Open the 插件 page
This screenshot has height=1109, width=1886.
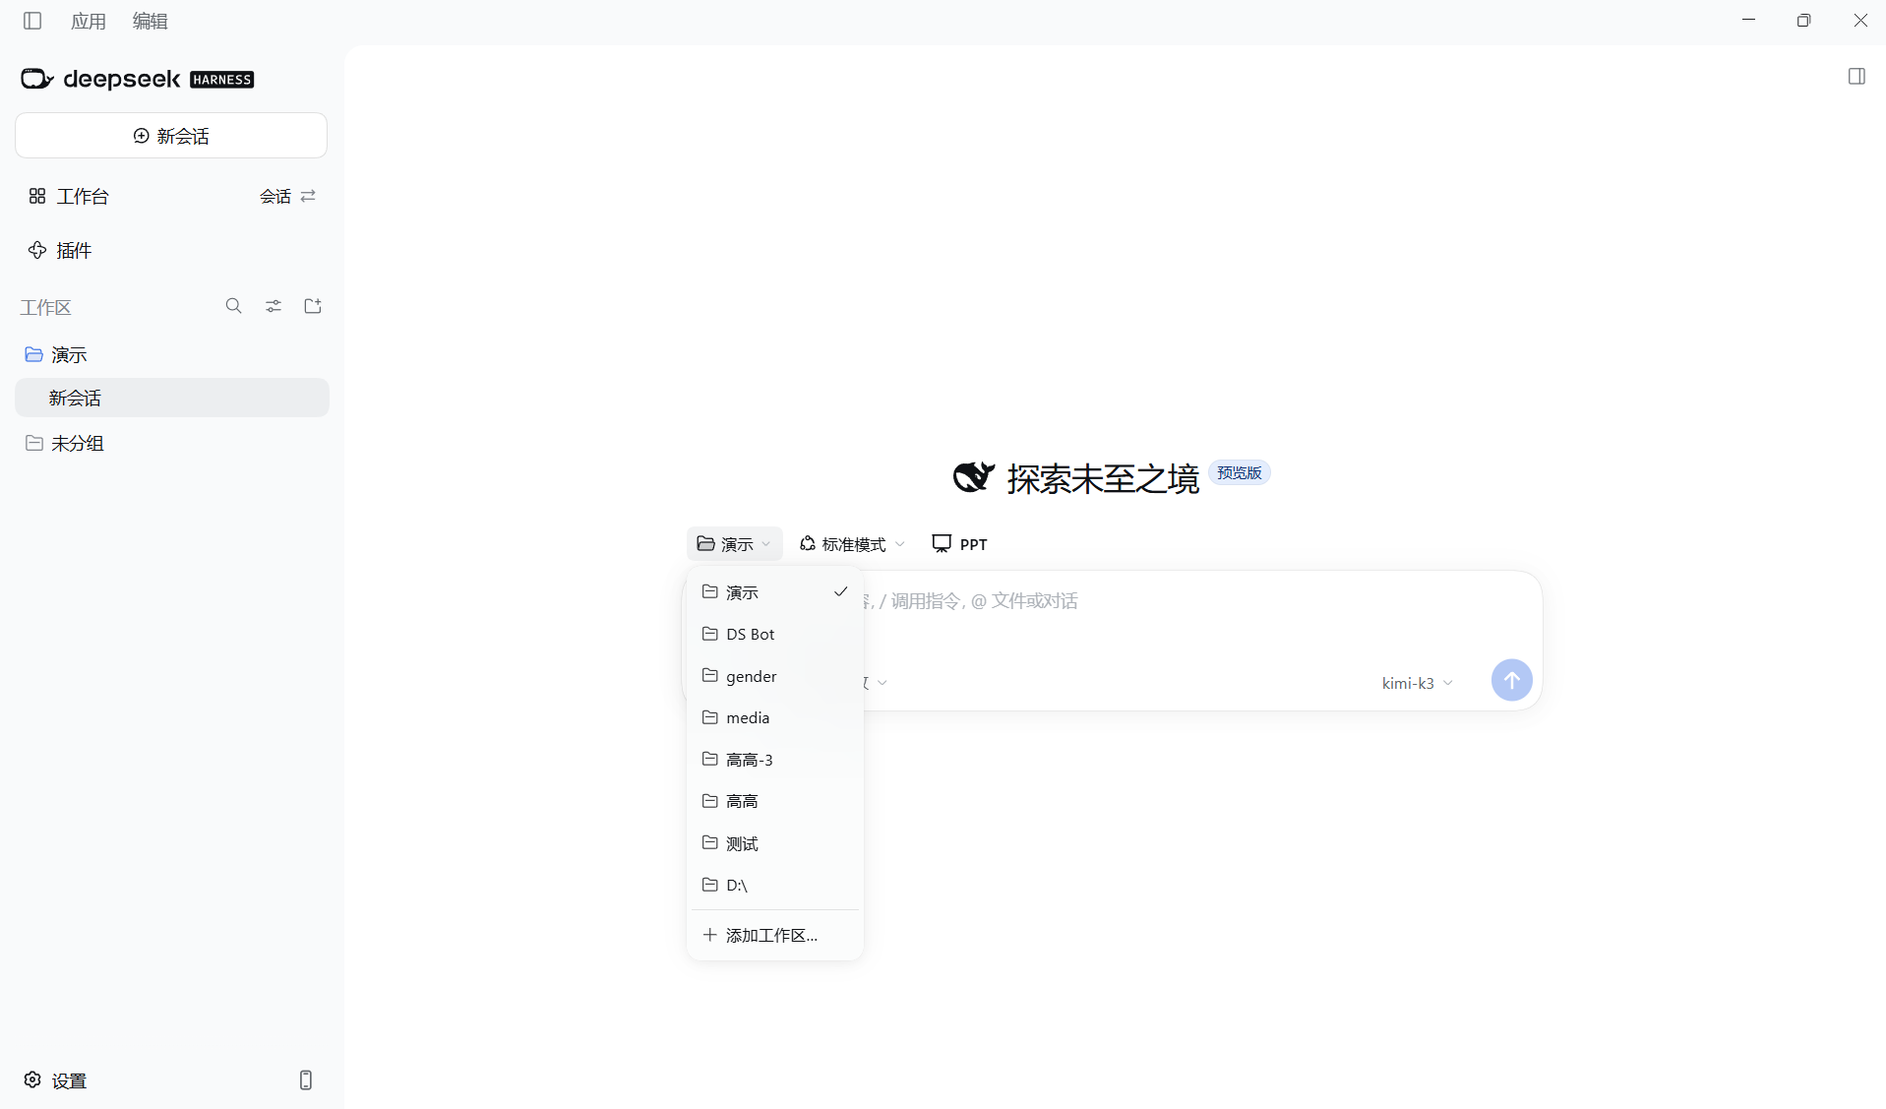tap(60, 250)
